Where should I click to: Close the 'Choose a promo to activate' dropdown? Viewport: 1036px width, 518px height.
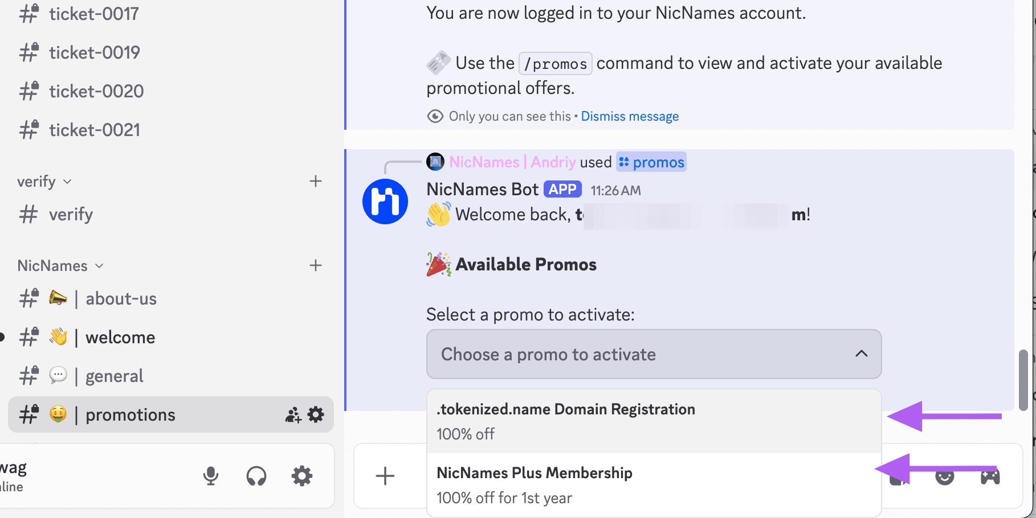[861, 354]
